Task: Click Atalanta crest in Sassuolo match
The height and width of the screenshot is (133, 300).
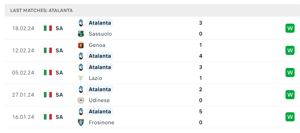Action: click(x=81, y=23)
